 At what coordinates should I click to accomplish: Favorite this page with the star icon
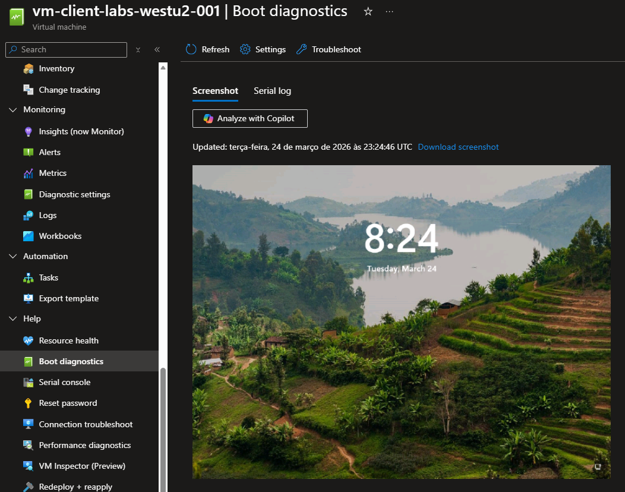[368, 12]
